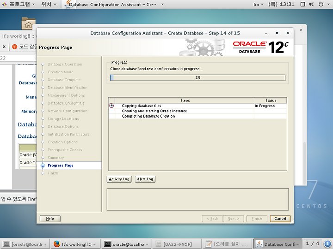Viewport: 333px width, 249px height.
Task: Open the ko input language dropdown
Action: [x=258, y=4]
